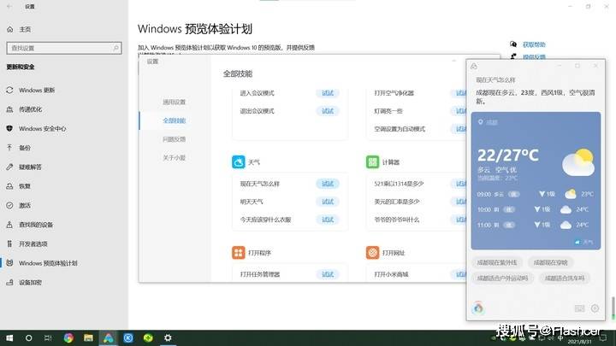The height and width of the screenshot is (346, 616).
Task: Open Task View on the taskbar
Action: (x=48, y=337)
